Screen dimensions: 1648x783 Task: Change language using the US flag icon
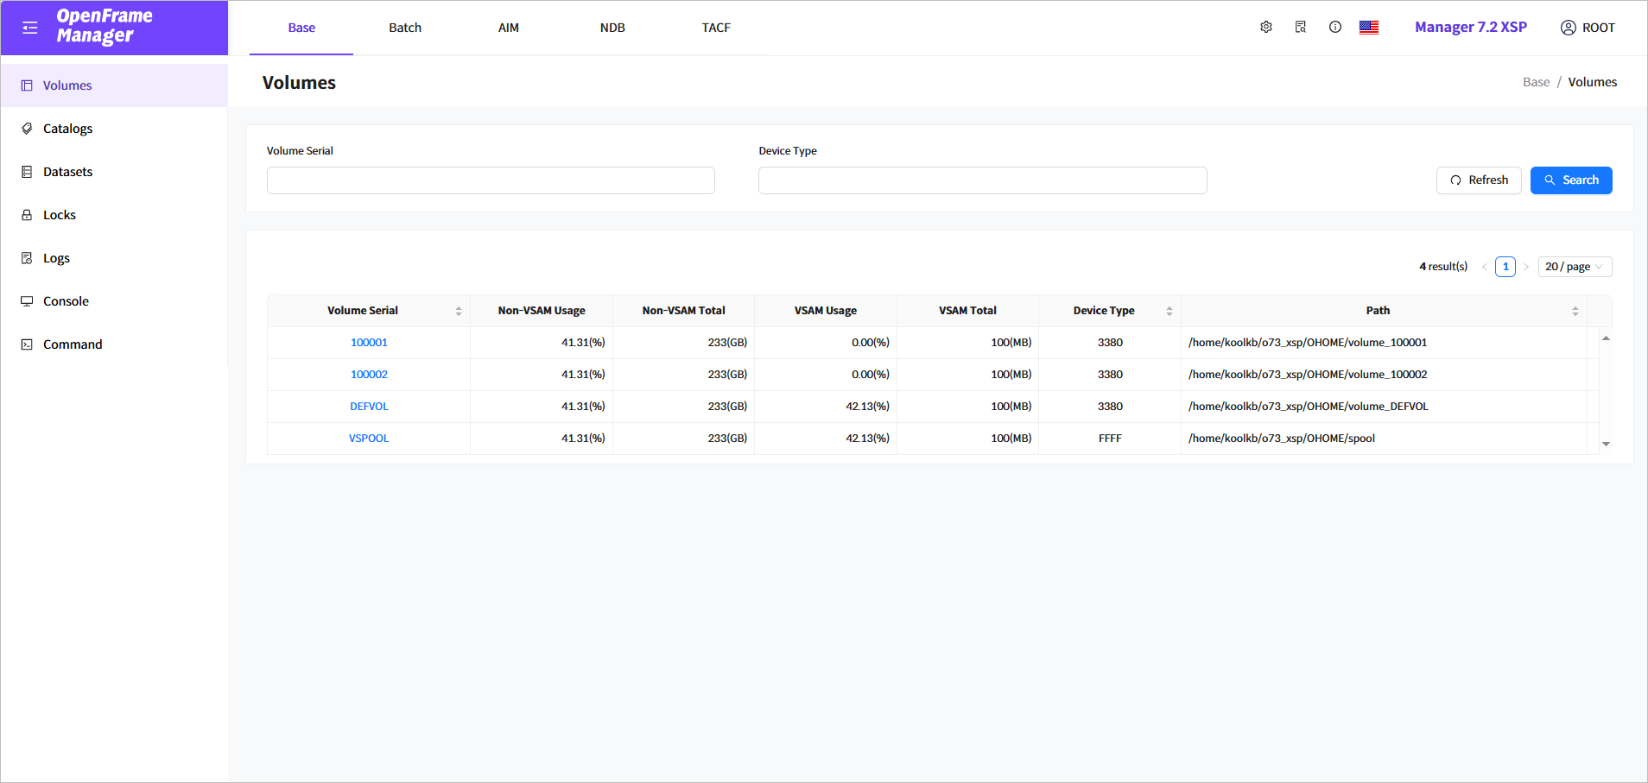click(1368, 27)
